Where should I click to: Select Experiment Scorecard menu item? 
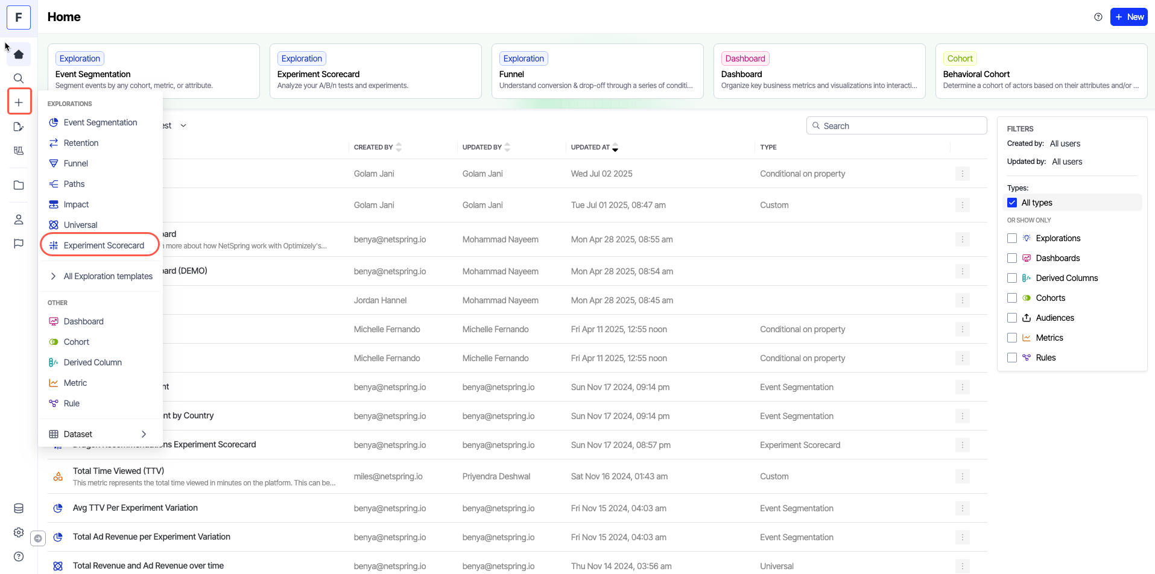tap(100, 245)
